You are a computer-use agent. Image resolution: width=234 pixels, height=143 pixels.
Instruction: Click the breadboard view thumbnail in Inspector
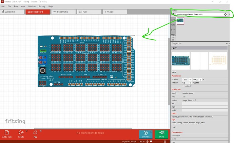coord(181,60)
